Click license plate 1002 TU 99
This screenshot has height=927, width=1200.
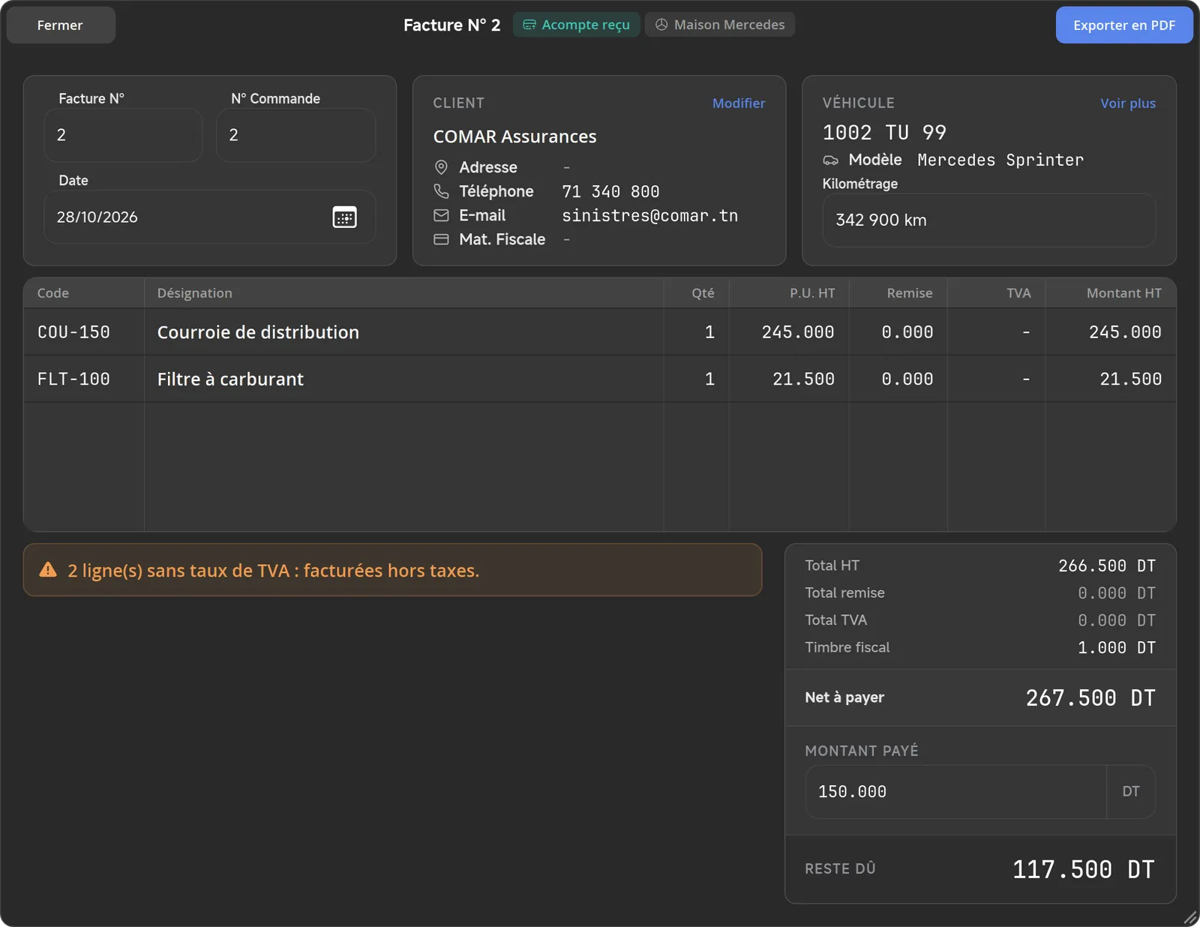[884, 133]
